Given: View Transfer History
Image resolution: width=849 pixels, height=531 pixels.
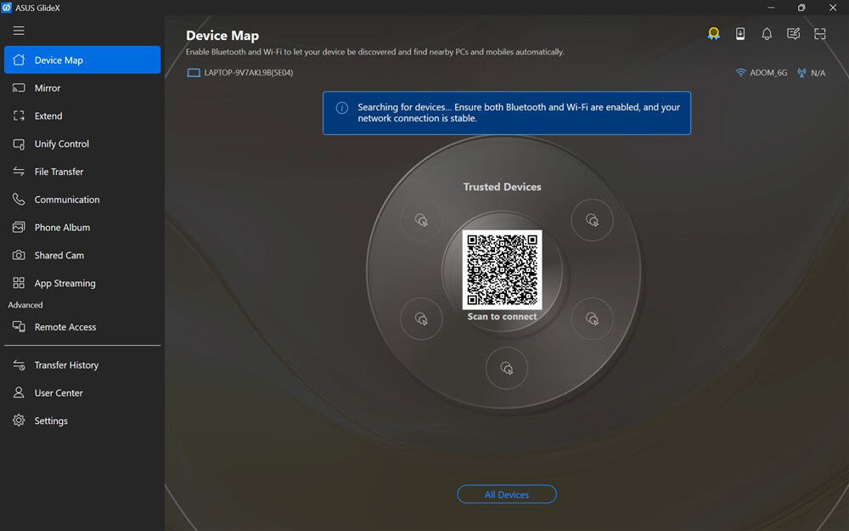Looking at the screenshot, I should tap(82, 365).
